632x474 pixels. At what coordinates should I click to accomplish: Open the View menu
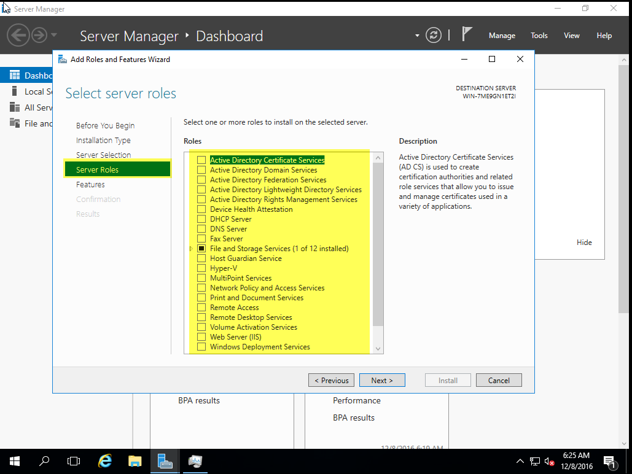point(572,36)
